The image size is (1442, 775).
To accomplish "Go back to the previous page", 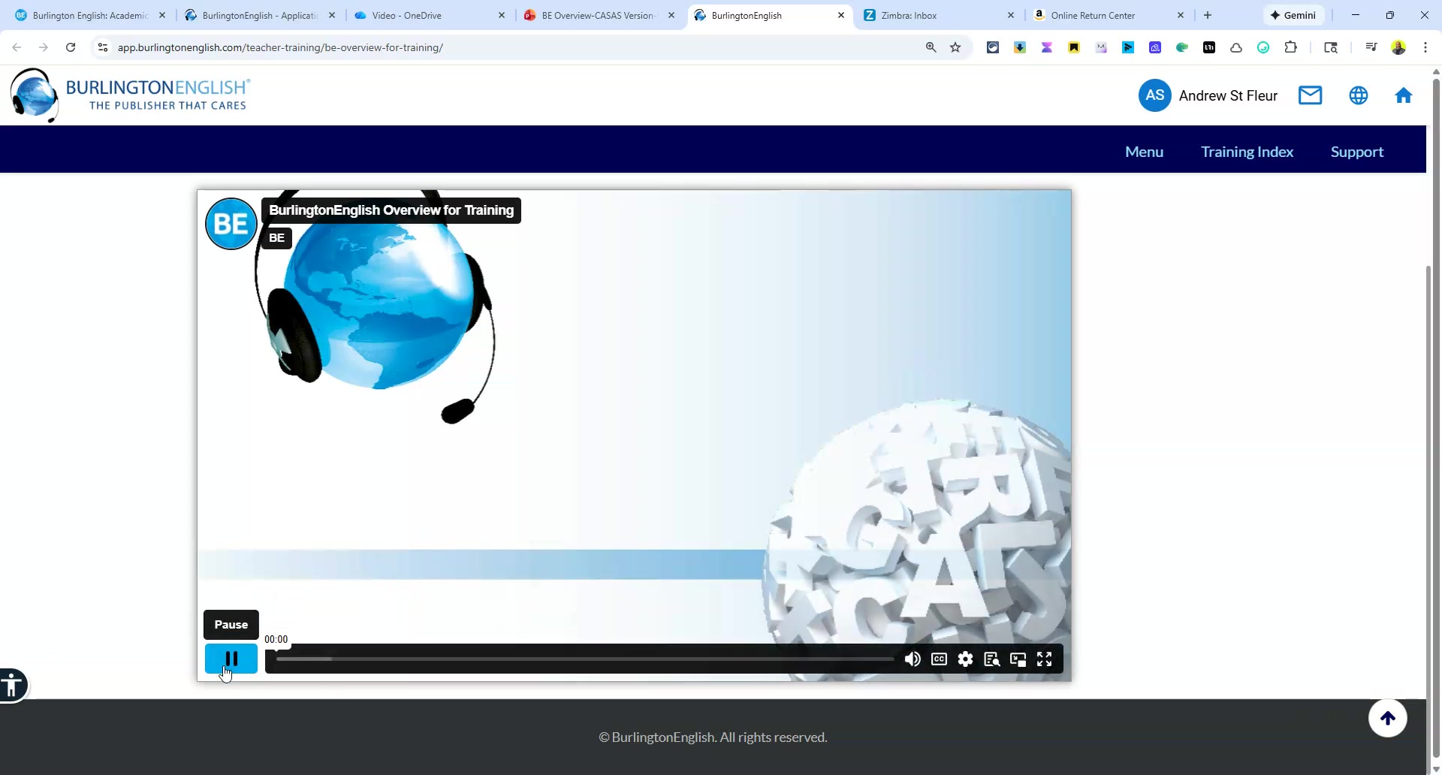I will pyautogui.click(x=17, y=47).
